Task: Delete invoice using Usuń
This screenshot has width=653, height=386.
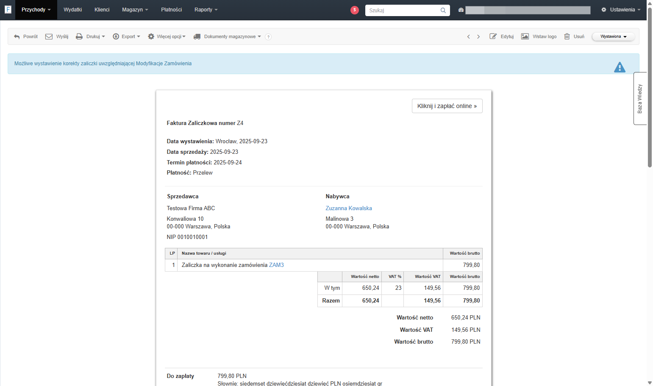Action: click(x=574, y=37)
